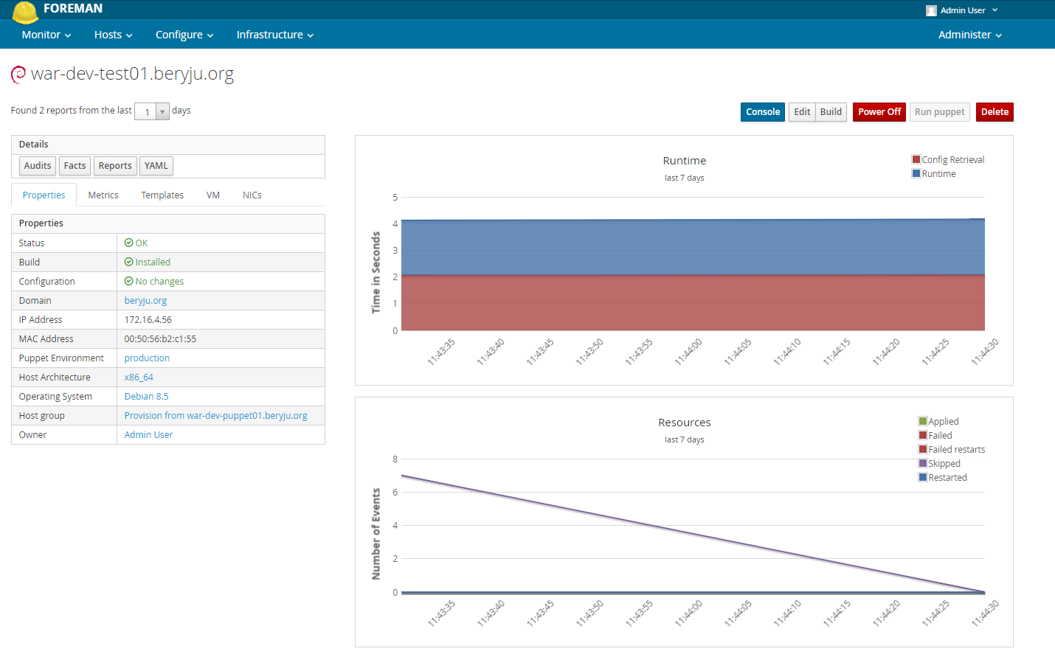Open the Debian 8.5 operating system link
This screenshot has height=657, width=1055.
pyautogui.click(x=146, y=396)
